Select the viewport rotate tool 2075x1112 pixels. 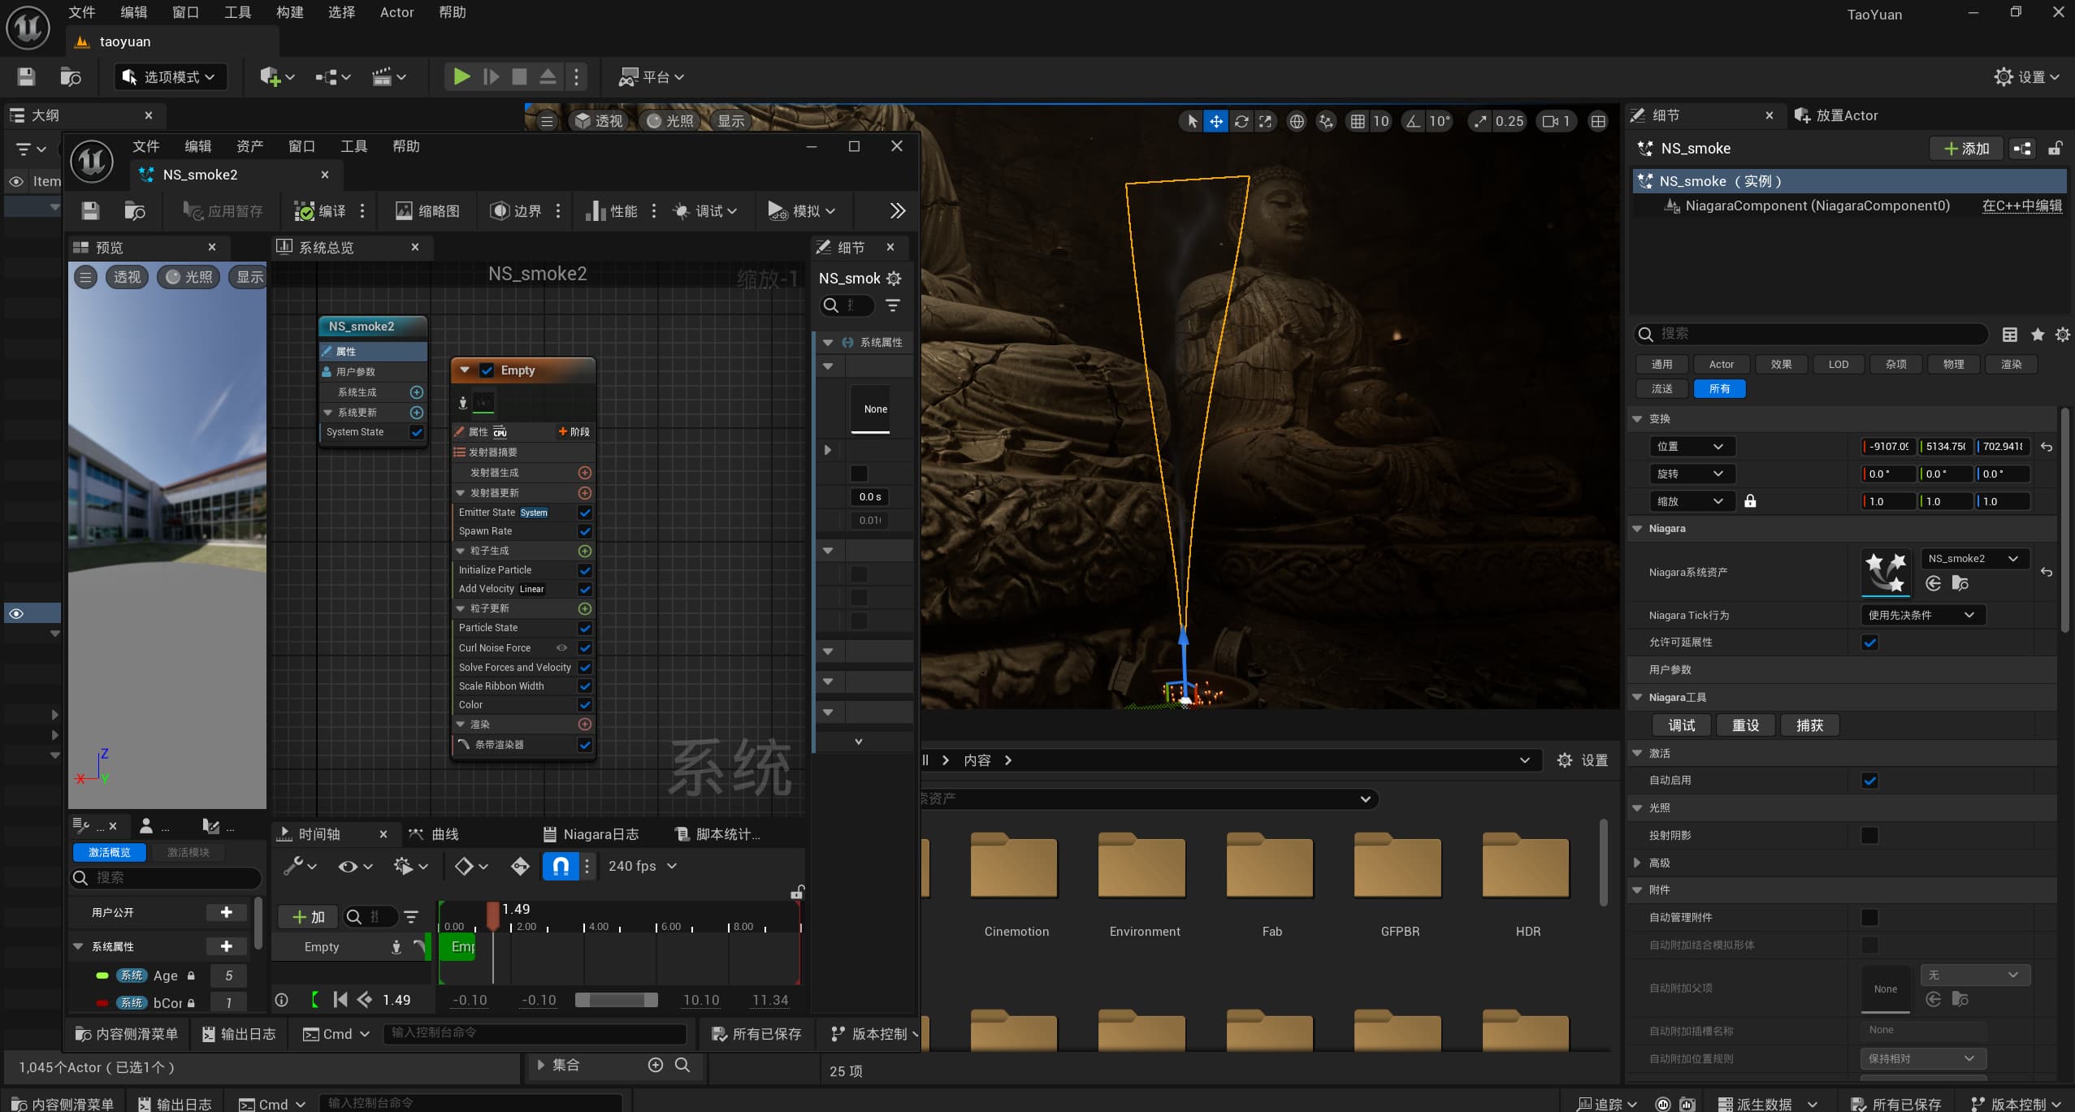point(1241,121)
